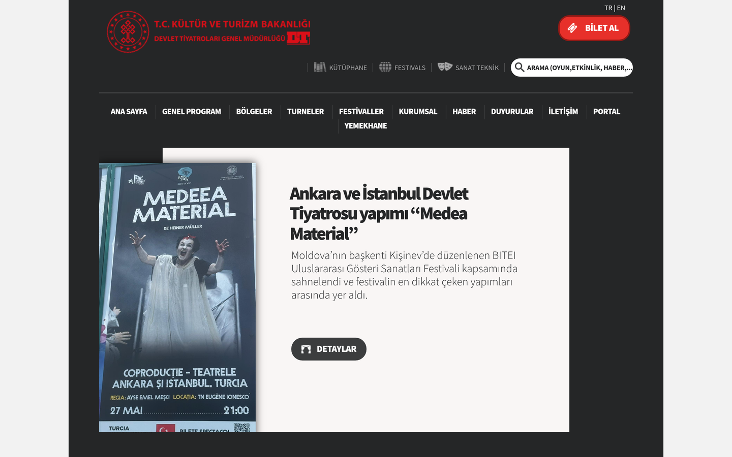The height and width of the screenshot is (457, 732).
Task: Click the ministry emblem logo
Action: point(128,31)
